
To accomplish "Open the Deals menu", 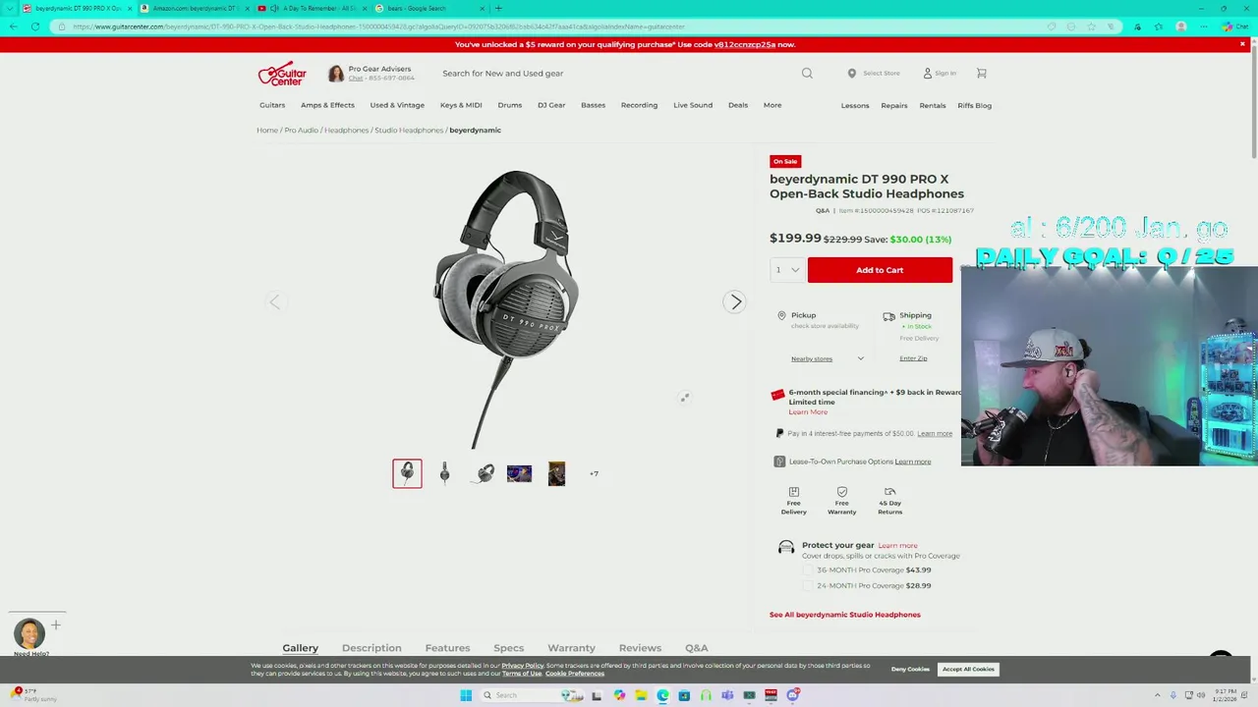I will click(x=738, y=105).
